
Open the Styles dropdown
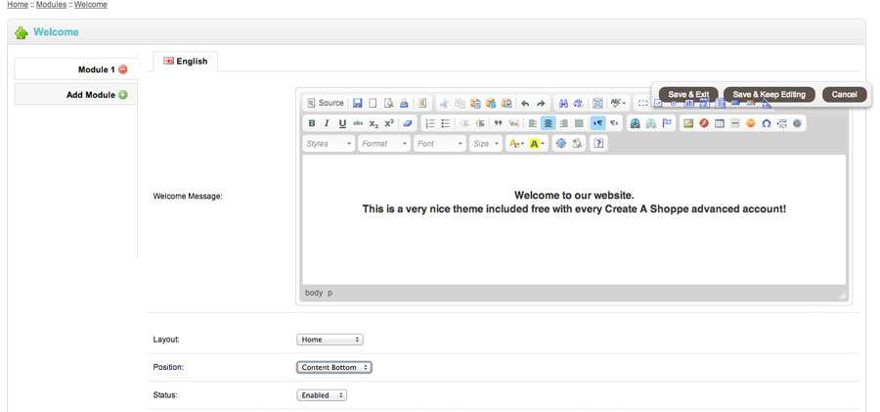click(x=330, y=144)
